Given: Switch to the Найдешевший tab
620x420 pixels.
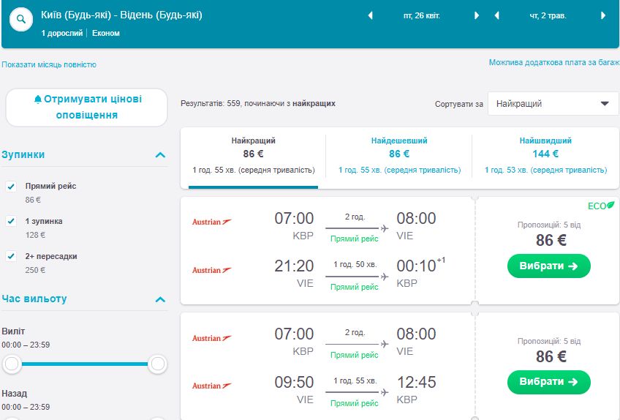Looking at the screenshot, I should 399,154.
